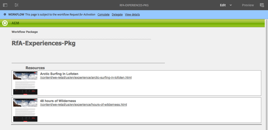Click the vertical scrollbar on the right
The height and width of the screenshot is (130, 268).
pyautogui.click(x=266, y=74)
